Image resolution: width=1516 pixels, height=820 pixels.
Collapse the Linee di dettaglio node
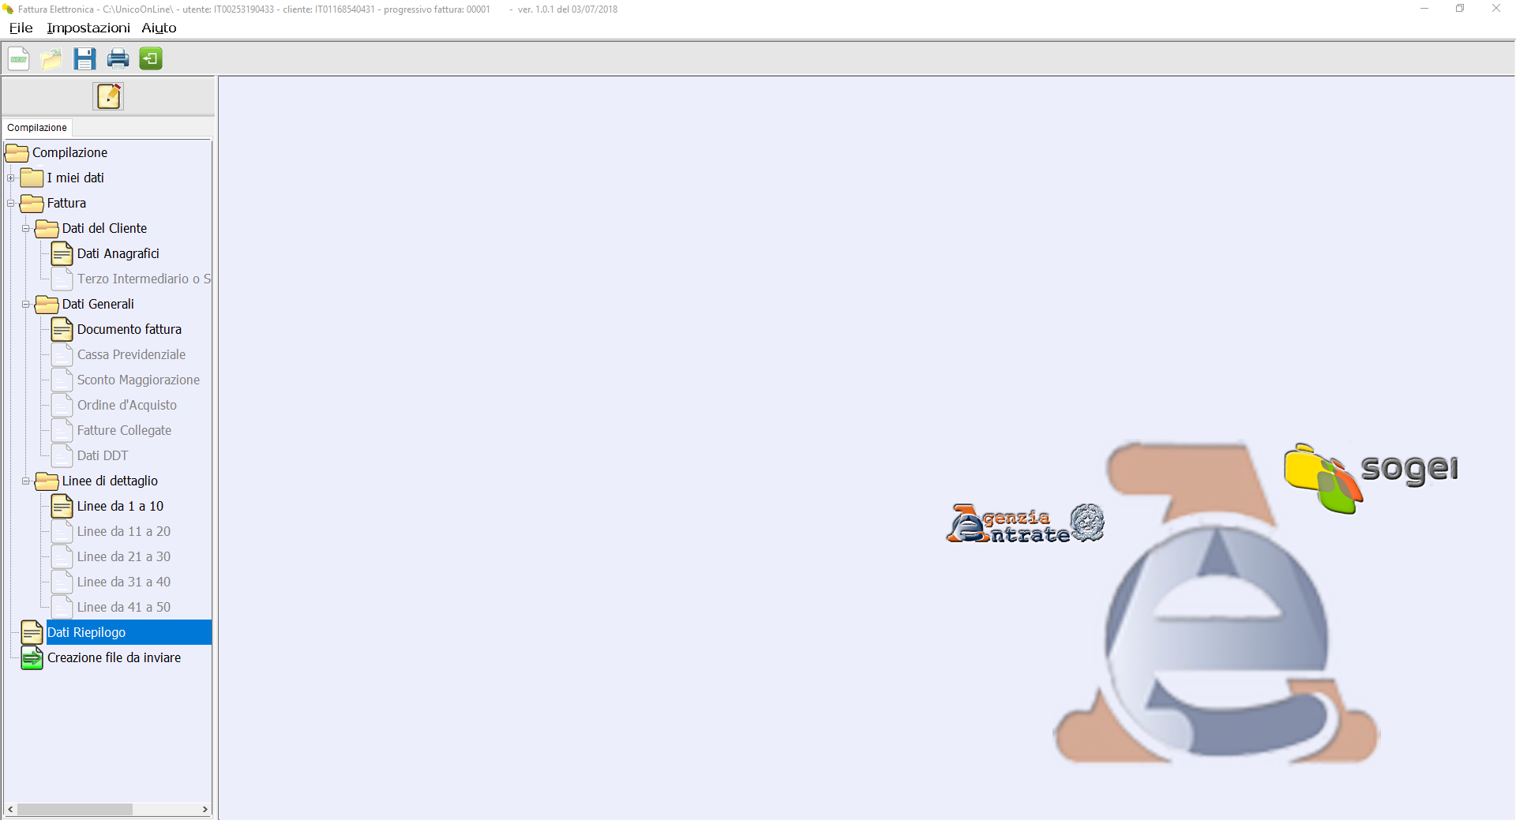pos(26,481)
